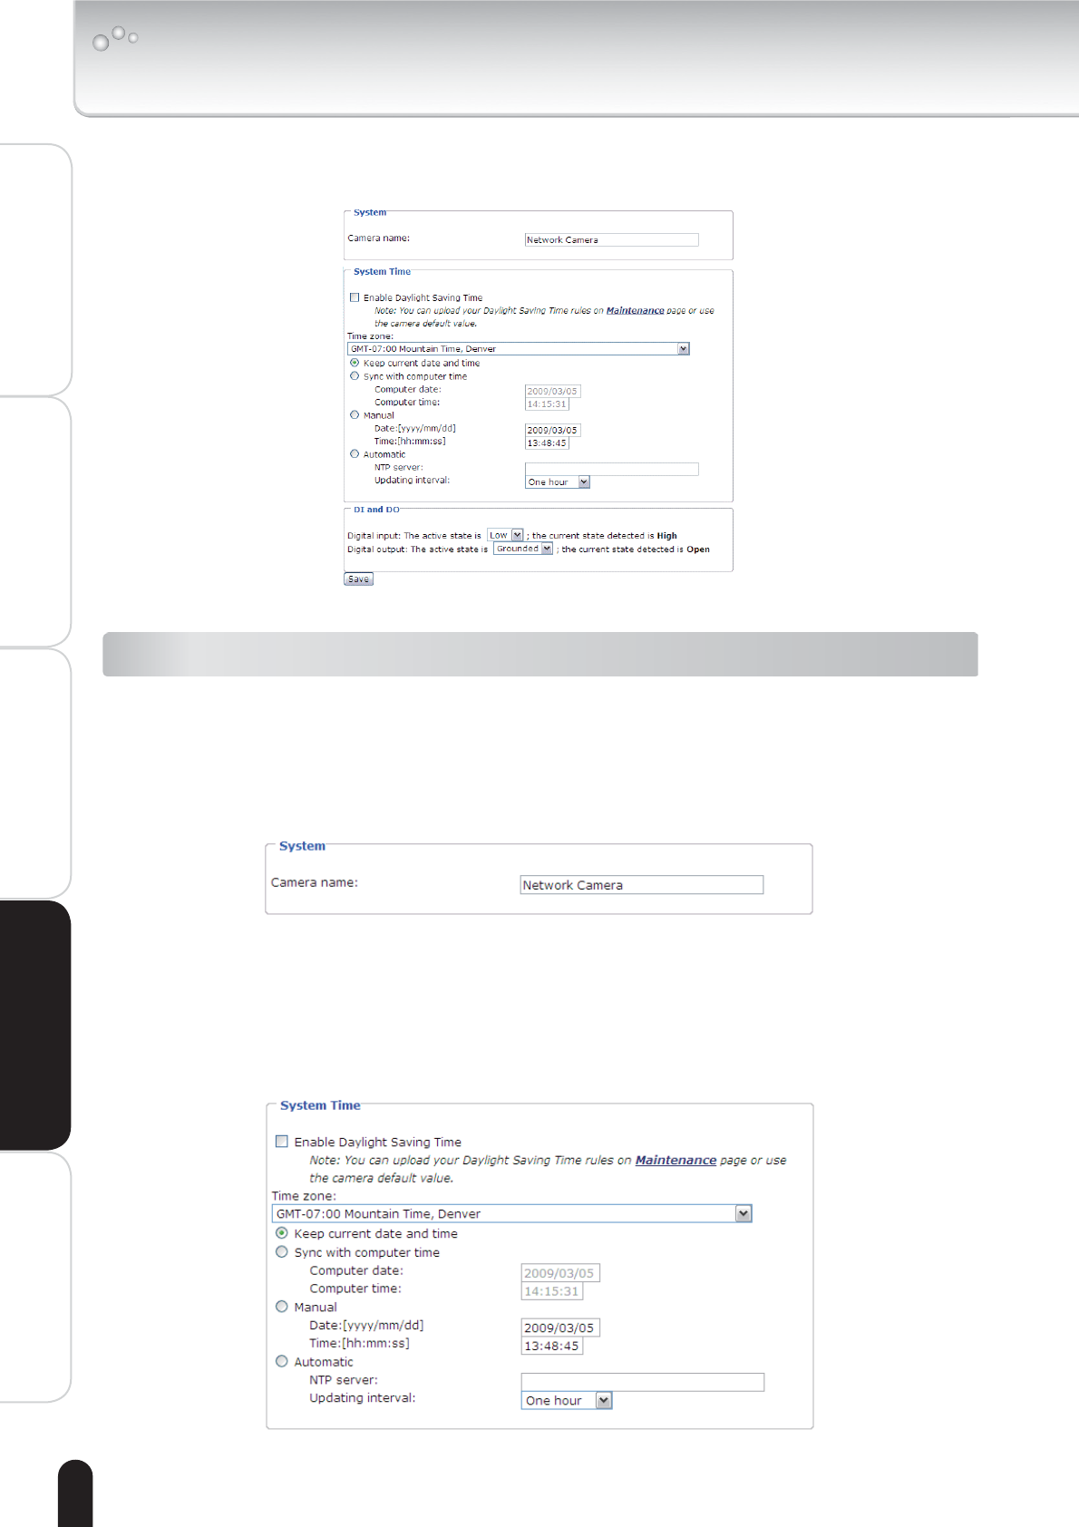This screenshot has width=1079, height=1527.
Task: Open Digital input 'Low' dropdown
Action: tap(506, 535)
